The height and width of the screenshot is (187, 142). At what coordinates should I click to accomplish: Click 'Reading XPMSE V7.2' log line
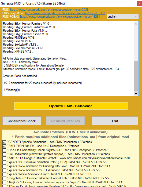point(18,52)
